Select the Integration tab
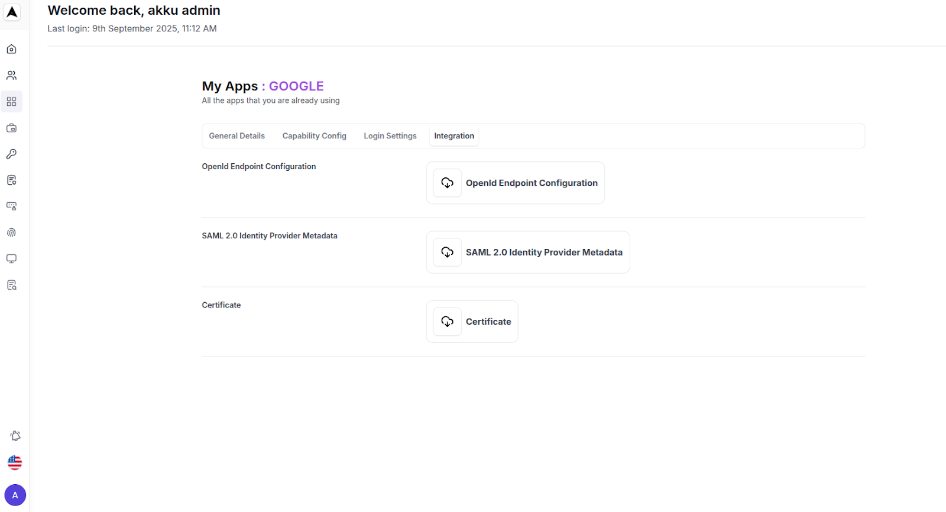Screen dimensions: 946x512 [454, 136]
